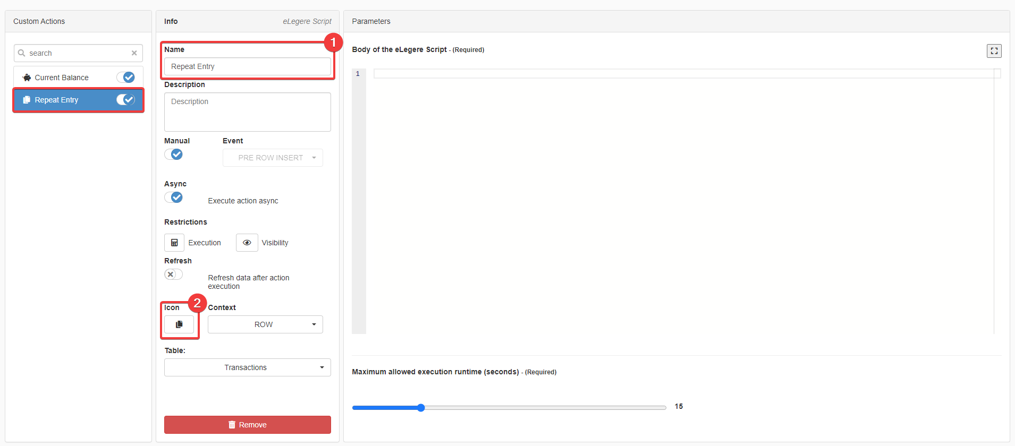The image size is (1015, 446).
Task: Open the Event PRE ROW INSERT dropdown
Action: (x=272, y=158)
